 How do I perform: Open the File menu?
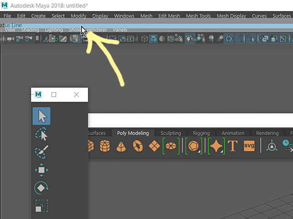[x=7, y=16]
